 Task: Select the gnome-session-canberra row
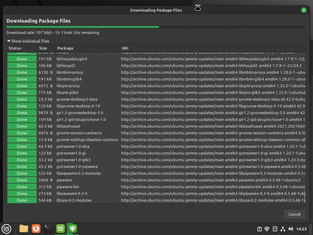(x=156, y=133)
